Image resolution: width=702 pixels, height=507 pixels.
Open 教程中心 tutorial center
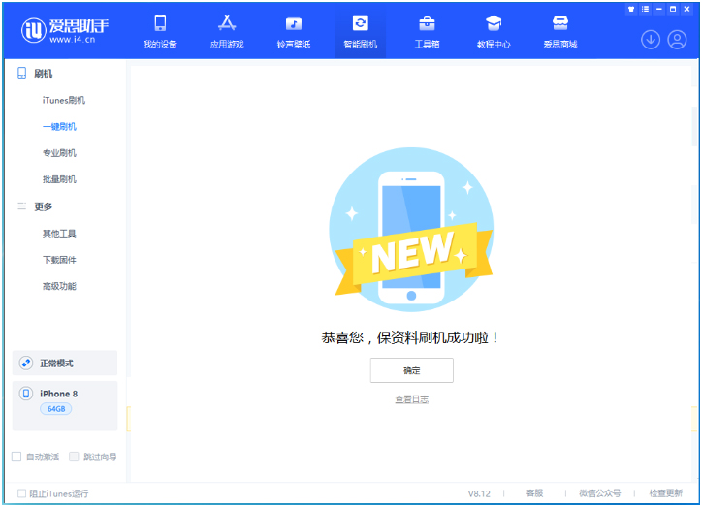[x=494, y=31]
